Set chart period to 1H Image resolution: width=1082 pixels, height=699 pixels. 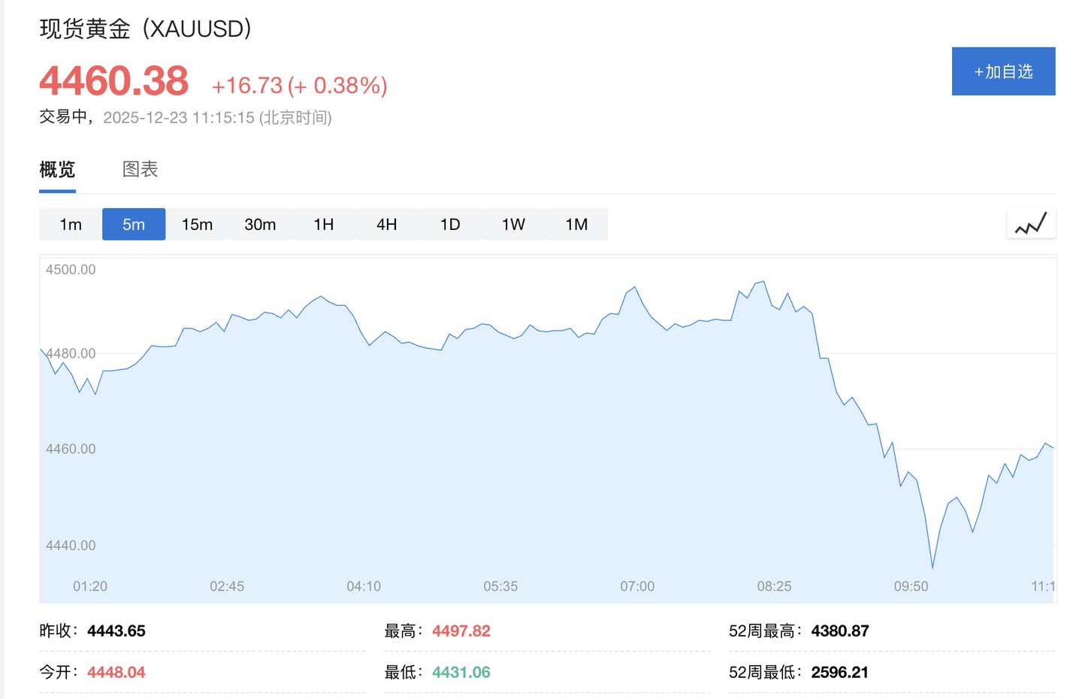coord(324,225)
